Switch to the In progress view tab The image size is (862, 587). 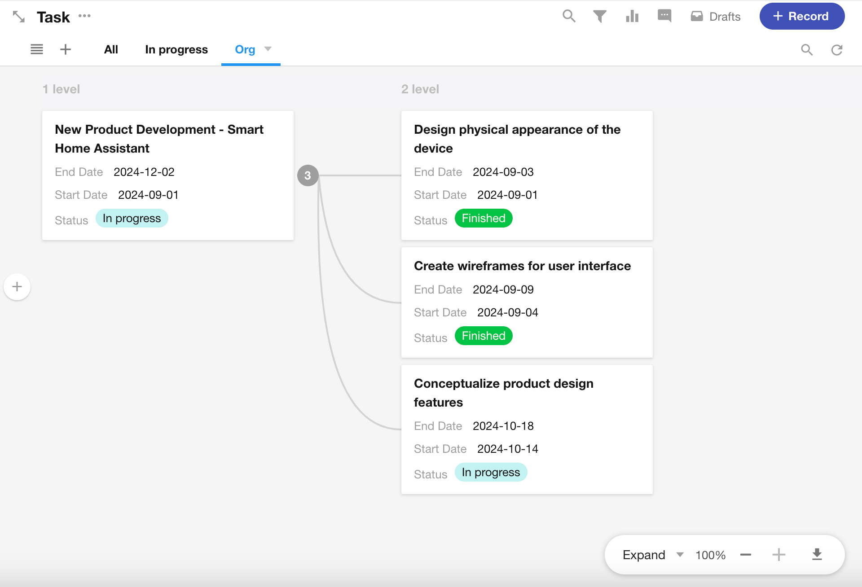pos(176,49)
